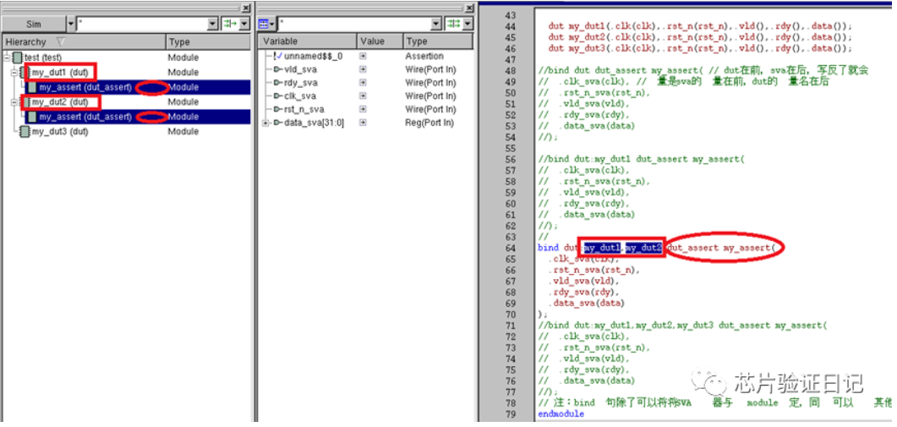This screenshot has width=897, height=427.
Task: Click the module icon of my_assert under my_dut1
Action: click(33, 87)
